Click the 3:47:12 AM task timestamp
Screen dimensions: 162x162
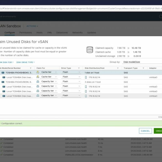coord(141,151)
